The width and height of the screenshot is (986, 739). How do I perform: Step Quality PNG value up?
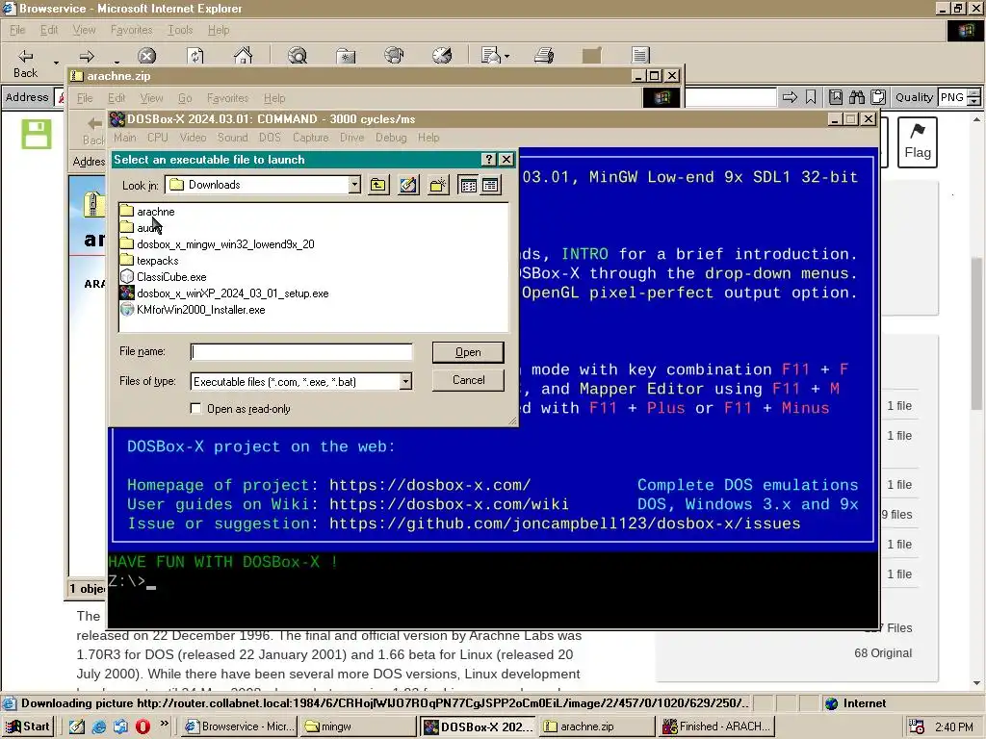[974, 93]
